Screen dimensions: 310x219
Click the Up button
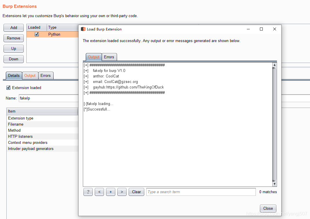[14, 49]
